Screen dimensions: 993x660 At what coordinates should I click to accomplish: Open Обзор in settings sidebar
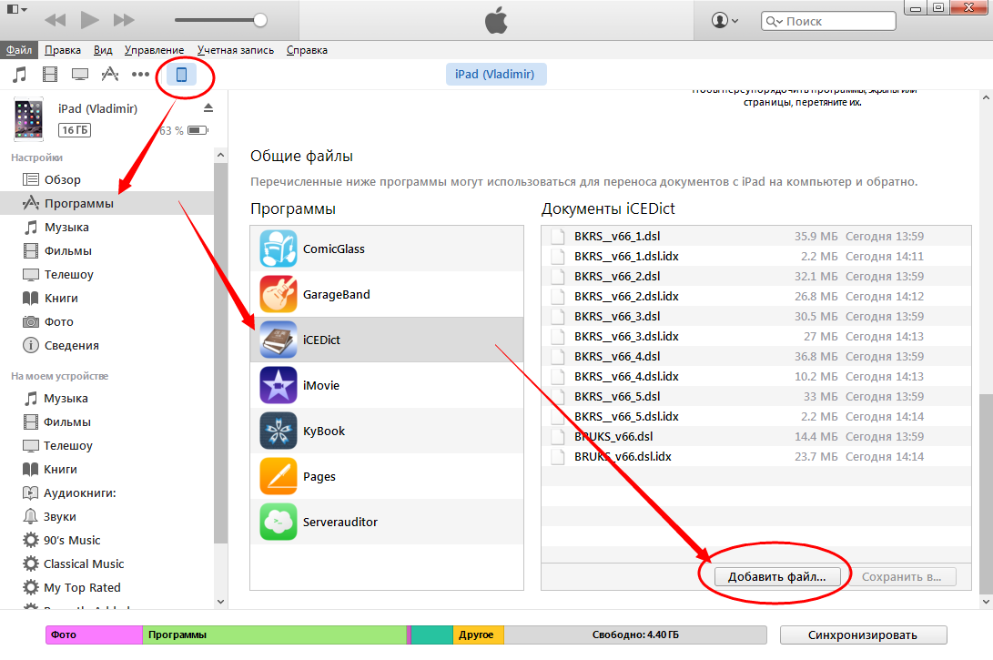(x=107, y=180)
